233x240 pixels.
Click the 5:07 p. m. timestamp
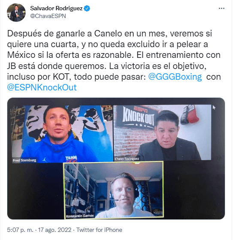(x=20, y=230)
